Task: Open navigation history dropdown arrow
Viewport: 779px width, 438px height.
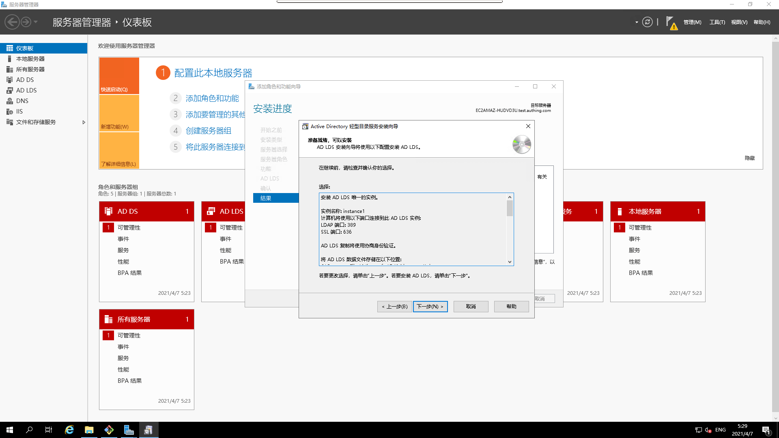Action: [36, 22]
